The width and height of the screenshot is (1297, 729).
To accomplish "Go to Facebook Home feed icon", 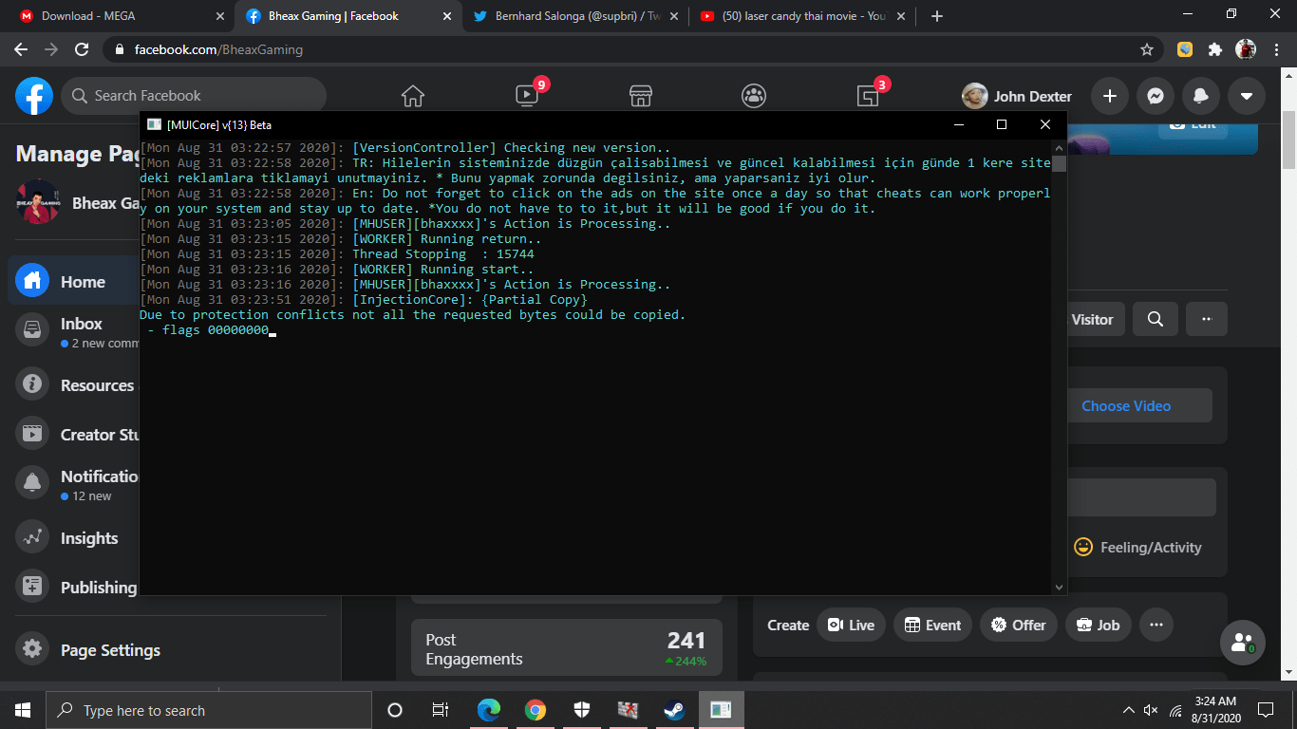I will click(413, 96).
